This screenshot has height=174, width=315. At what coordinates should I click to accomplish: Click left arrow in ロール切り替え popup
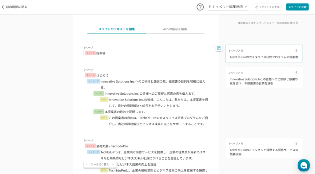[86, 164]
